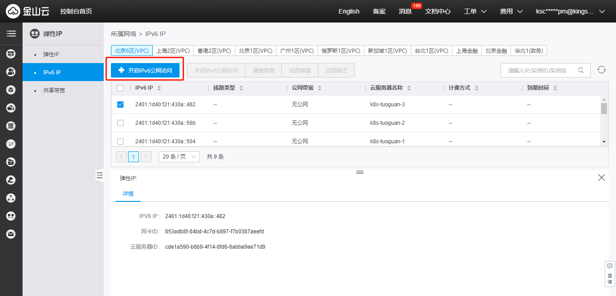The width and height of the screenshot is (616, 296).
Task: Close the detail panel with X icon
Action: click(601, 178)
